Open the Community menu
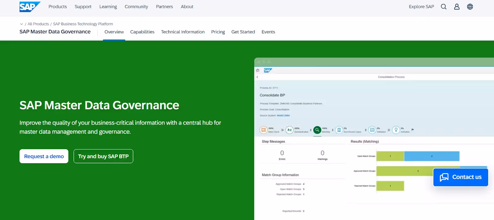Image resolution: width=494 pixels, height=220 pixels. click(x=136, y=6)
